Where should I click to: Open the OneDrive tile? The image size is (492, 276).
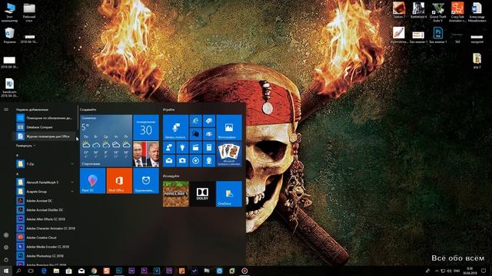click(229, 194)
